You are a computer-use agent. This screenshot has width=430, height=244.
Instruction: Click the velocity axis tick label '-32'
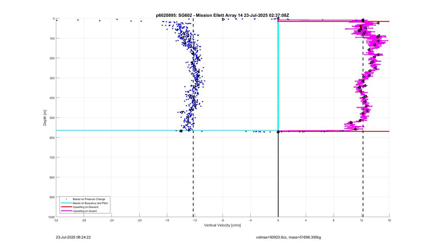point(56,220)
